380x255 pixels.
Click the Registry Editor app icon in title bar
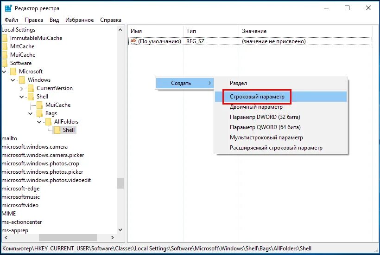(x=8, y=8)
